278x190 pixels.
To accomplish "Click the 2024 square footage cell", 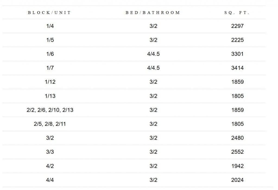I will (x=237, y=180).
